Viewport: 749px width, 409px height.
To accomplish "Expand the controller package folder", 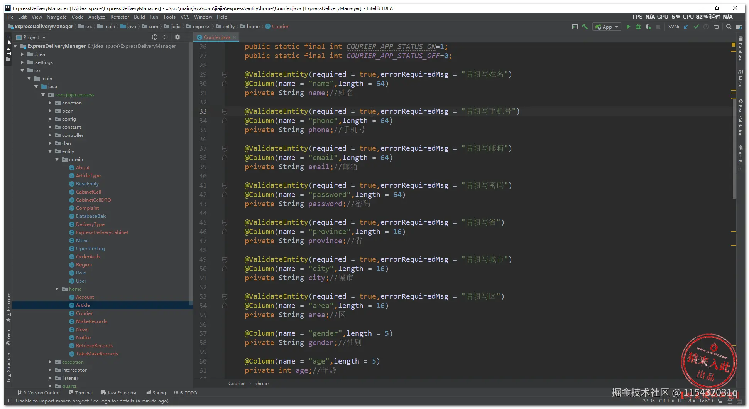I will pos(50,135).
